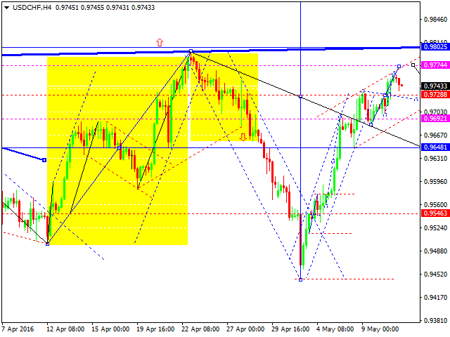Select the anchor on the 0.96481 line at 18 Apr

tap(120, 148)
